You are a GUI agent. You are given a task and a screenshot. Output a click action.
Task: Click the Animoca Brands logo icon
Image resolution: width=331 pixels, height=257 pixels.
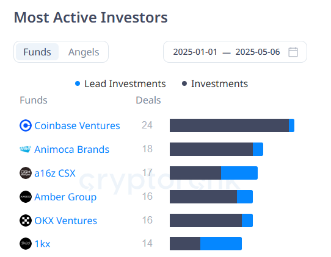(x=25, y=149)
